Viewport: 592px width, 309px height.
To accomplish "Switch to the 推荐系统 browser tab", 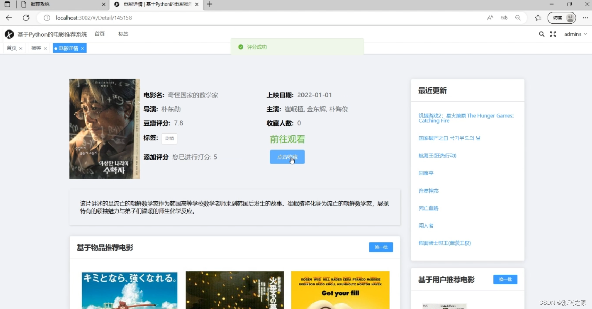I will [x=62, y=4].
